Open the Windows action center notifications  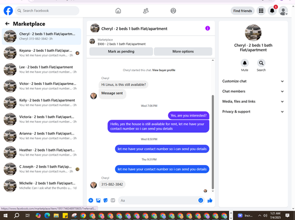tap(287, 215)
